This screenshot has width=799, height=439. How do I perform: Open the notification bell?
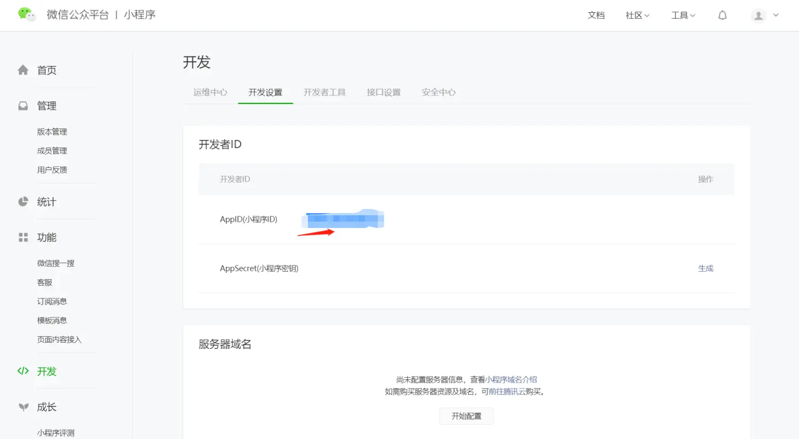coord(722,15)
